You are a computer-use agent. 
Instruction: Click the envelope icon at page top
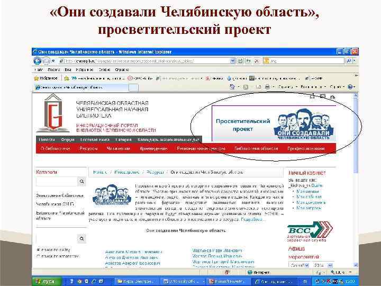click(323, 96)
